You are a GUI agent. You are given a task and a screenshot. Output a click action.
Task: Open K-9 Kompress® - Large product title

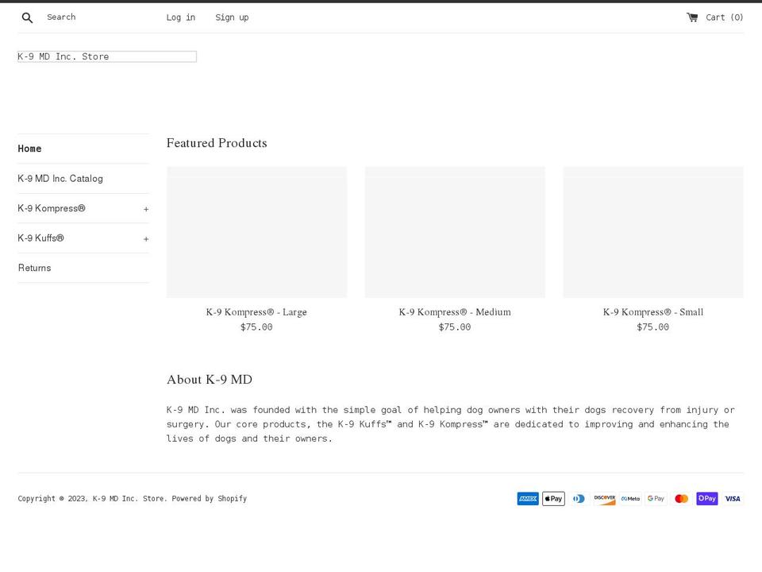point(256,312)
